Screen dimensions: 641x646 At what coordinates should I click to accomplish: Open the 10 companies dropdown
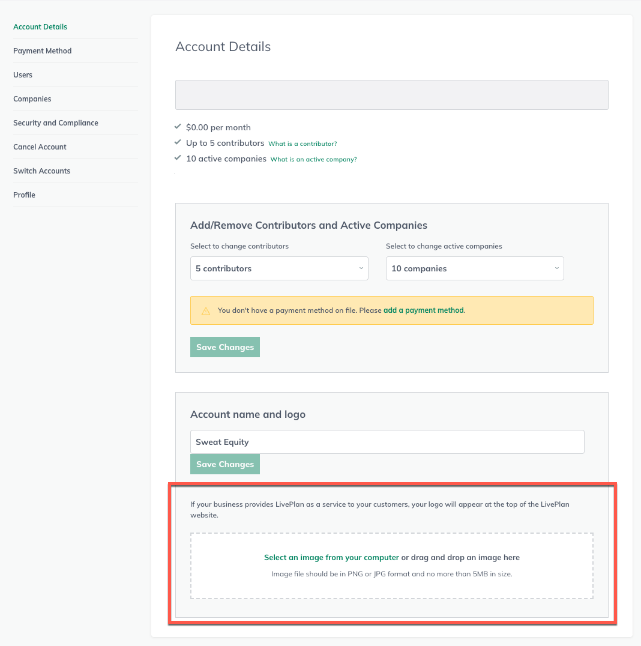475,268
